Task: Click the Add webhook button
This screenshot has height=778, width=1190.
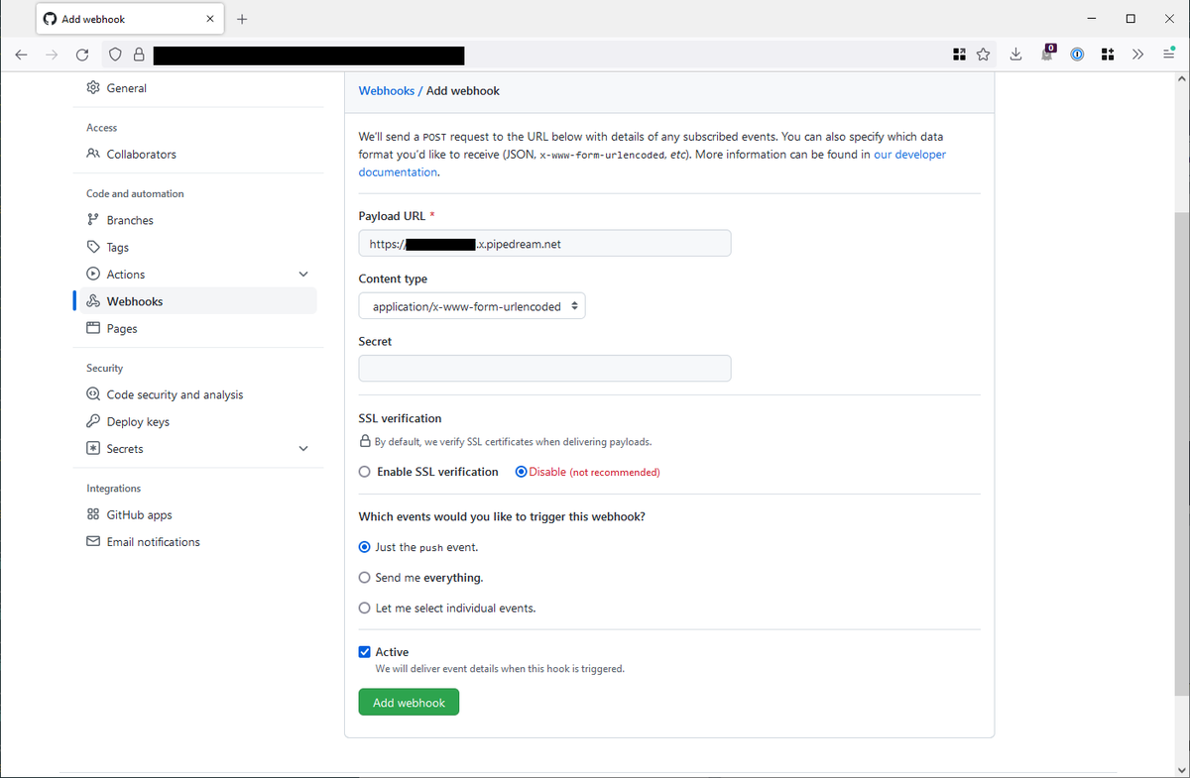Action: pyautogui.click(x=409, y=702)
